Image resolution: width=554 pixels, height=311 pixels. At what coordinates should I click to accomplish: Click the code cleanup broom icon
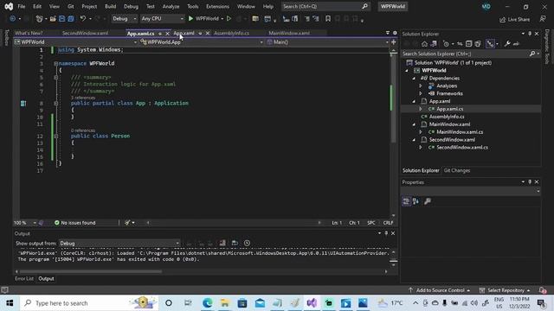tap(127, 223)
